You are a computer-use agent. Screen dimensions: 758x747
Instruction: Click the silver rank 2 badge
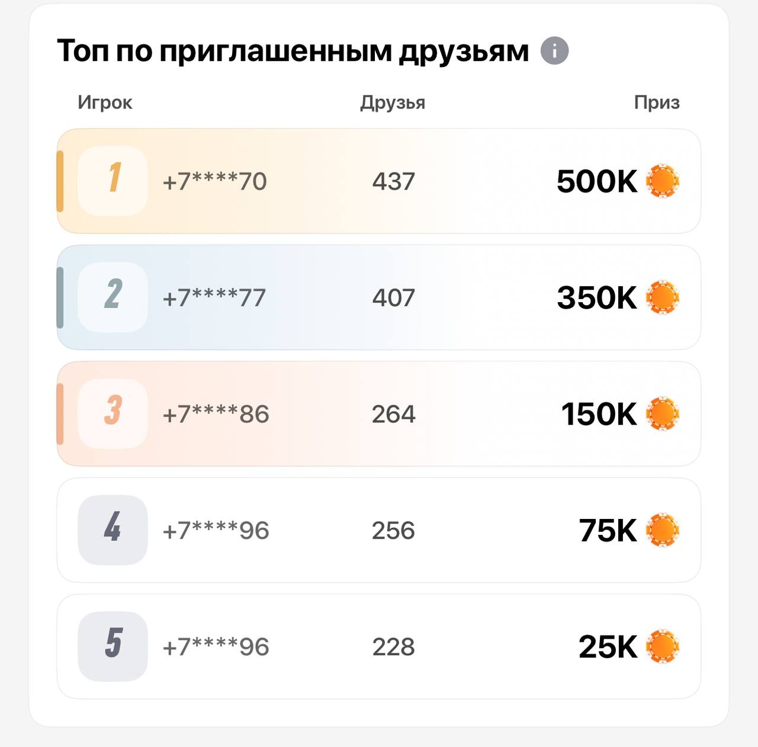click(x=113, y=297)
